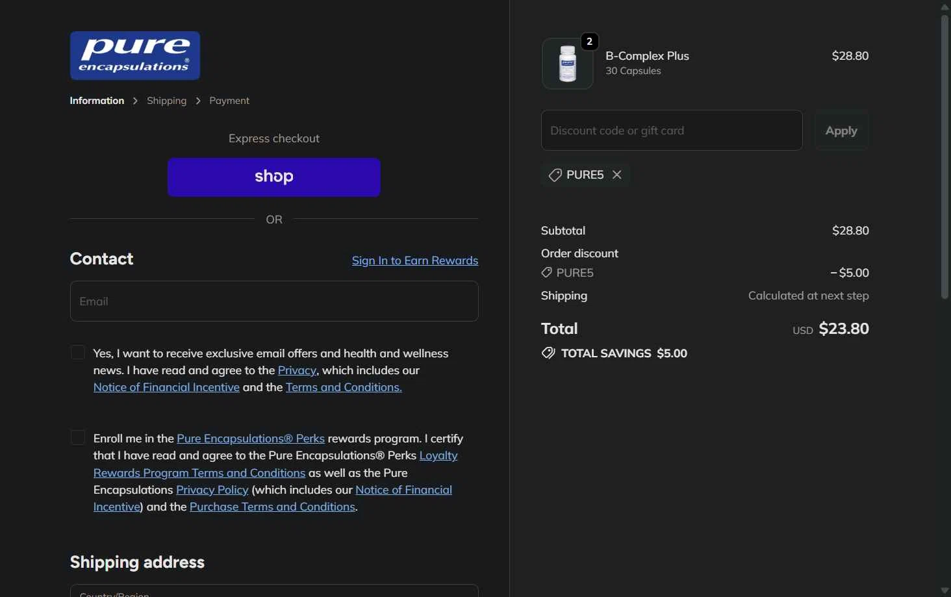
Task: Open the Privacy link in email consent
Action: (x=297, y=370)
